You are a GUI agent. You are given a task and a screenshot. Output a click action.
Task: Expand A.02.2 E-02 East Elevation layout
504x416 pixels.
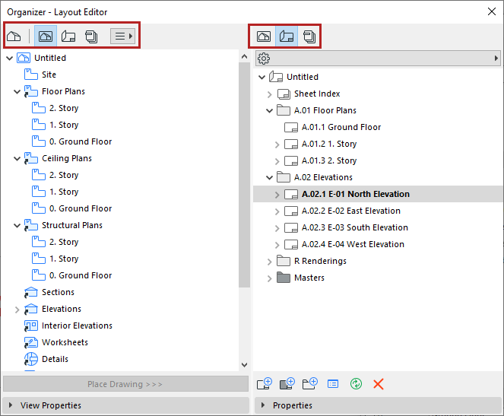coord(277,211)
